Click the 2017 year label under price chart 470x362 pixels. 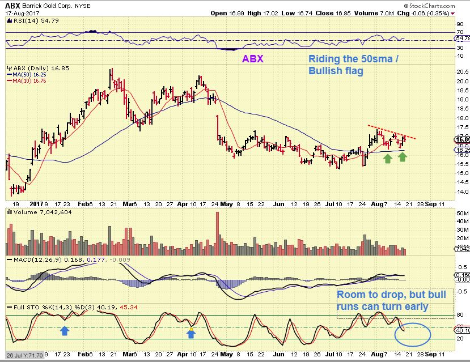click(x=37, y=204)
